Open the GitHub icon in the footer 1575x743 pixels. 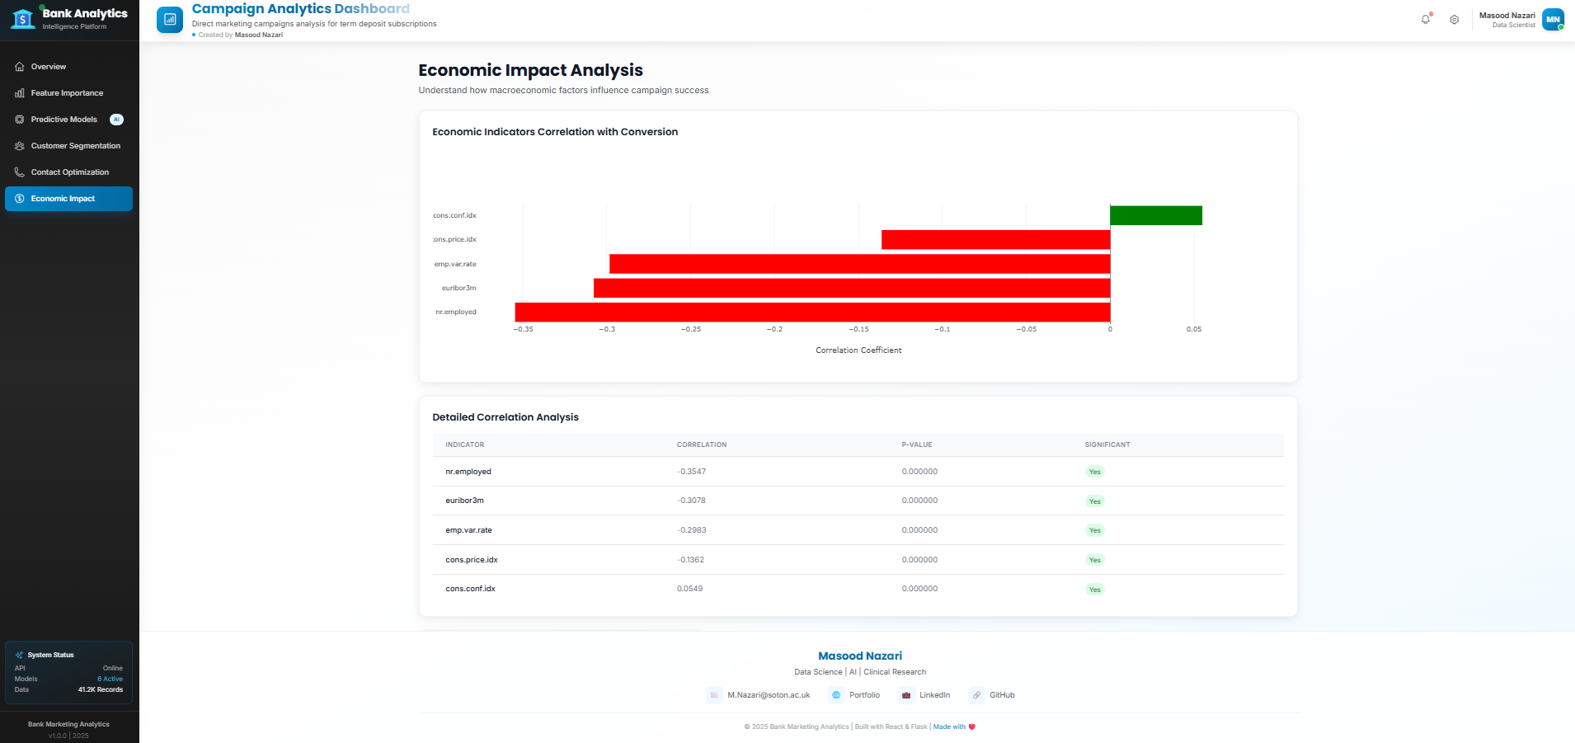click(977, 695)
